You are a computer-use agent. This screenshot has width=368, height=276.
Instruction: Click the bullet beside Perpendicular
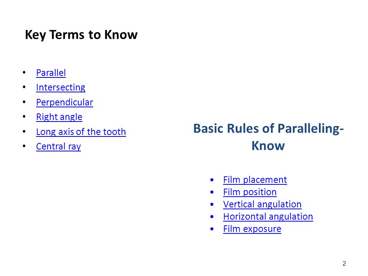(x=24, y=102)
